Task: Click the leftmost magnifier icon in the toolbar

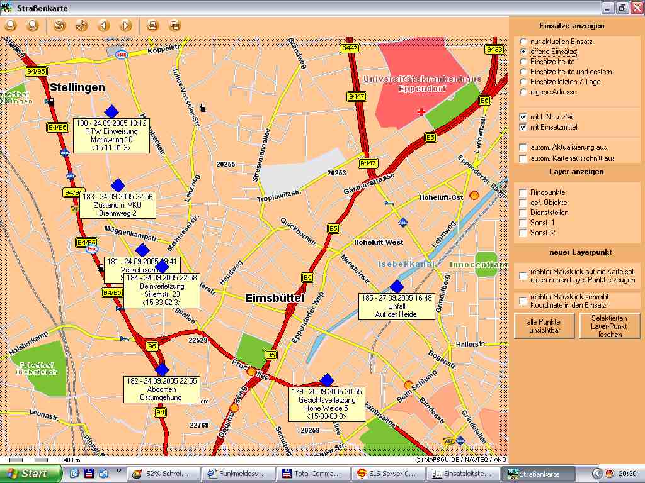Action: point(11,26)
